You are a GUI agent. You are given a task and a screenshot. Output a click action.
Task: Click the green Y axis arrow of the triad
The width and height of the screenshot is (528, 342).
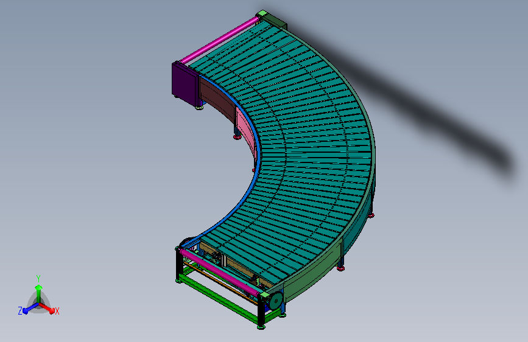tap(39, 293)
